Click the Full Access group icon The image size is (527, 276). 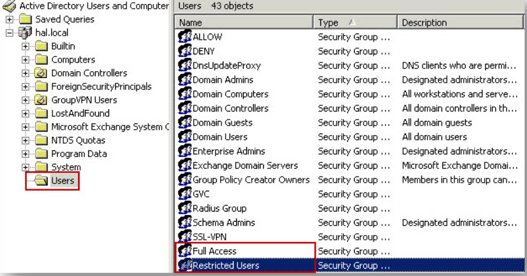tap(184, 251)
